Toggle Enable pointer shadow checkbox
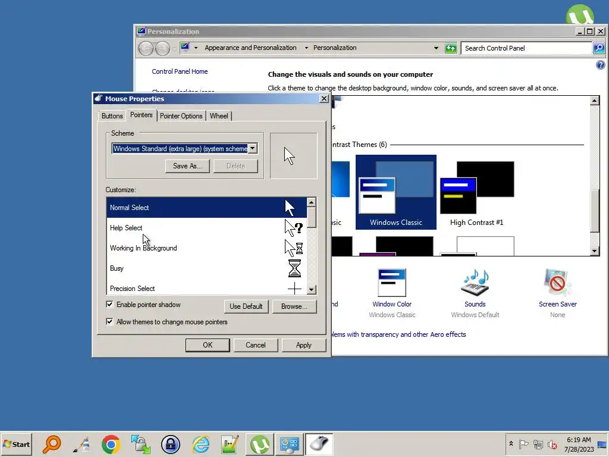609x457 pixels. (x=109, y=304)
